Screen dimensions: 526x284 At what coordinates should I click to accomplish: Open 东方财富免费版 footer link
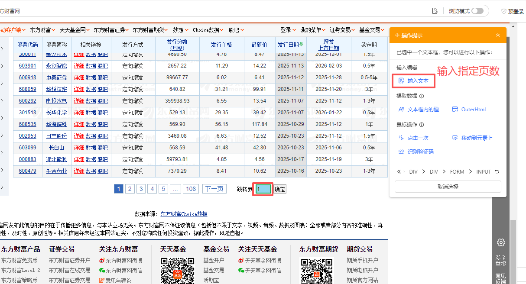[x=19, y=261]
